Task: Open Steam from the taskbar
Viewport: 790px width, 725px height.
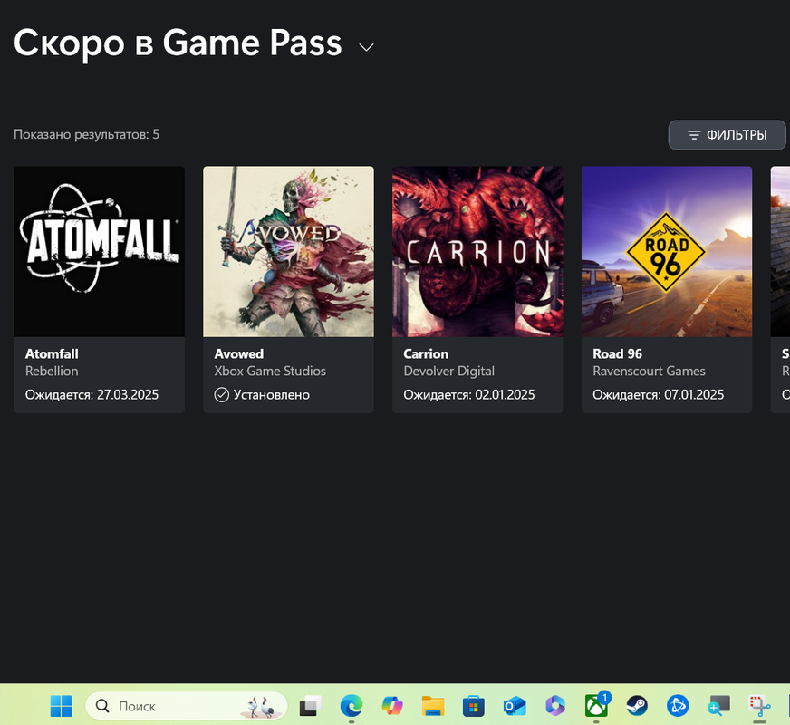Action: (637, 706)
